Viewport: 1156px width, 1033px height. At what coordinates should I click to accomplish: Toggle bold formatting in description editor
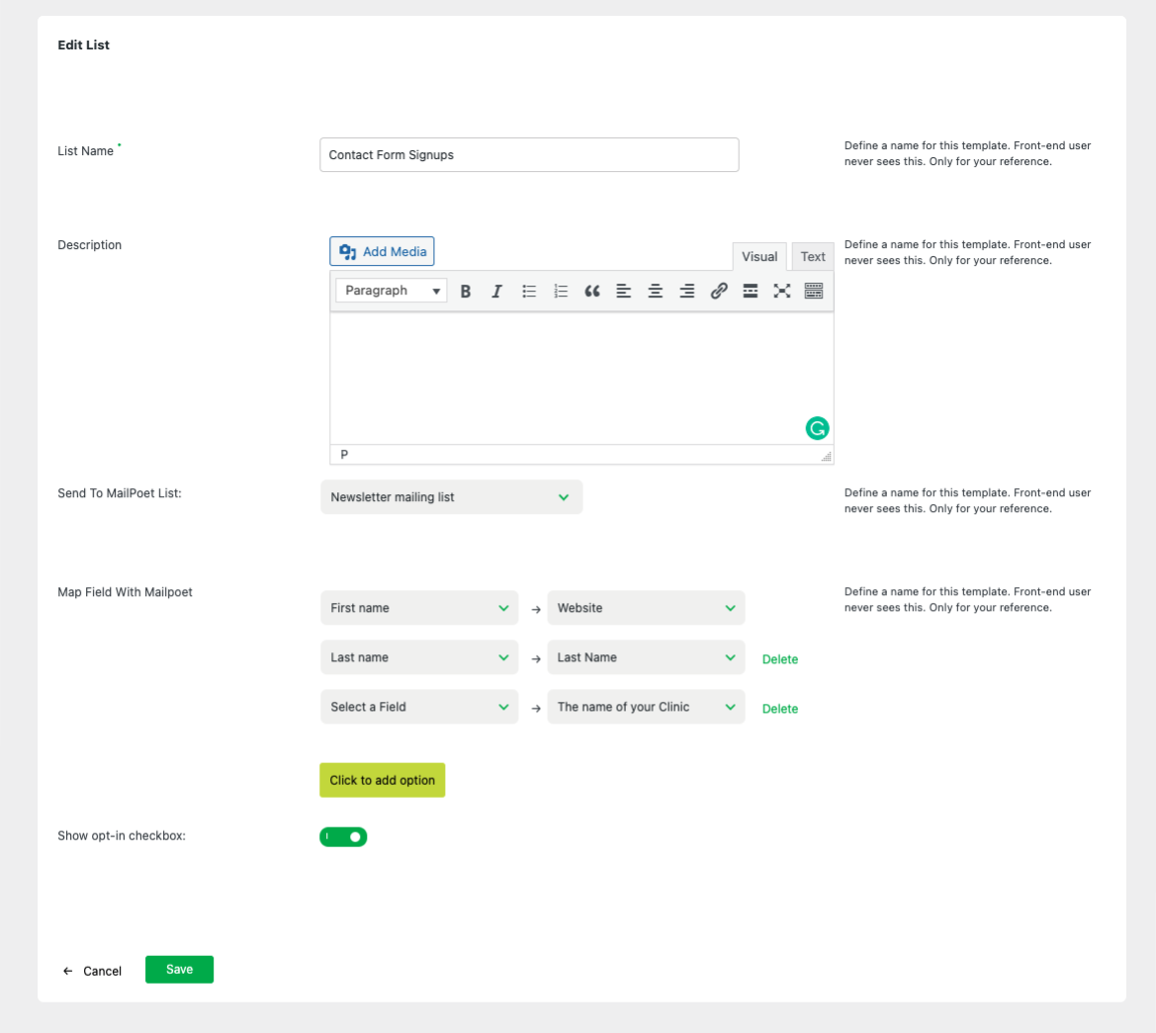tap(466, 291)
